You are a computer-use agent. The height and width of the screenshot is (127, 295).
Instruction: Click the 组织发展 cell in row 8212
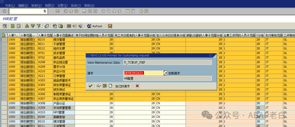(64, 48)
